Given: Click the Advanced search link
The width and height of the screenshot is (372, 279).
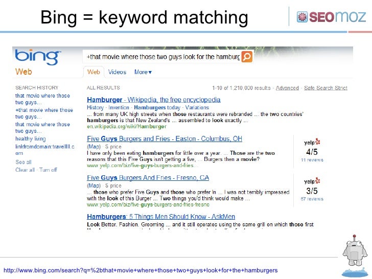Looking at the screenshot, I should tap(287, 88).
